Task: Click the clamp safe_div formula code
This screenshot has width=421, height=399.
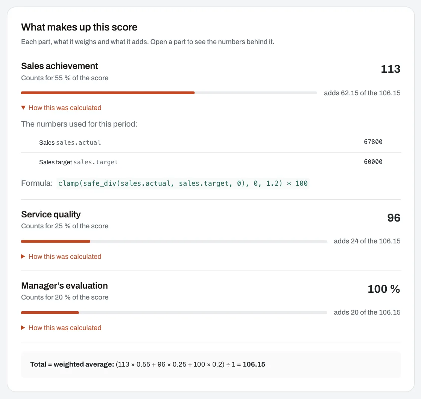Action: point(183,183)
